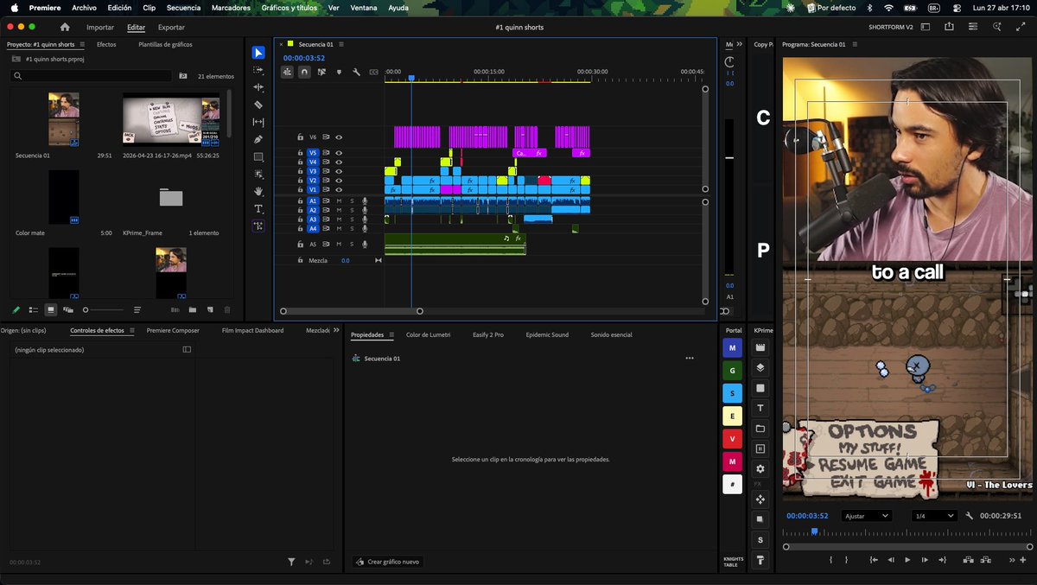Toggle V5 track targeting button

pos(313,152)
